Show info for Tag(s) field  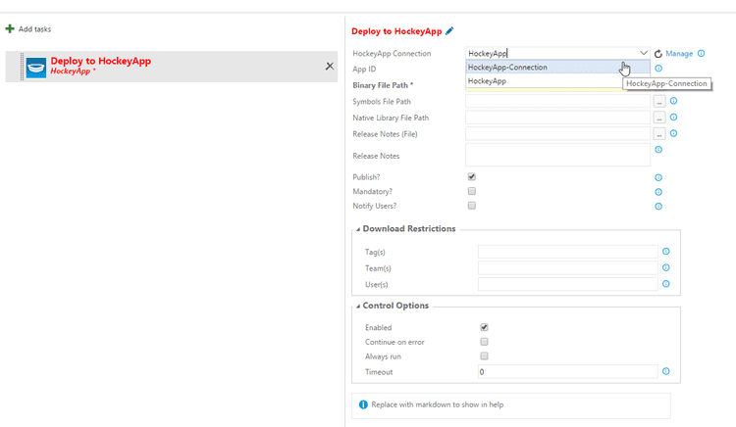[666, 252]
